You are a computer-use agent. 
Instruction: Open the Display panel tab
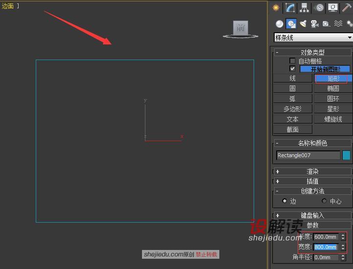coord(333,7)
